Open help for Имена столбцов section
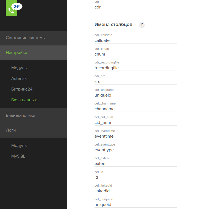Image resolution: width=200 pixels, height=209 pixels. (142, 25)
